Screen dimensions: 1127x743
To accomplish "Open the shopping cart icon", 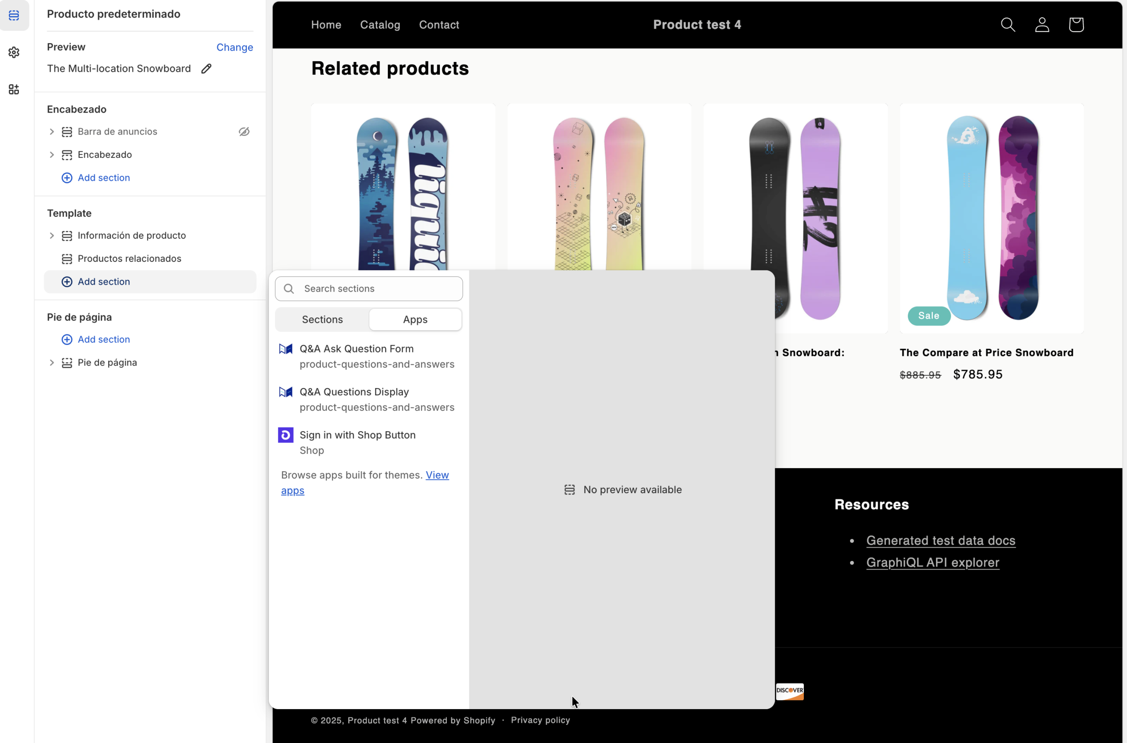I will [x=1076, y=25].
